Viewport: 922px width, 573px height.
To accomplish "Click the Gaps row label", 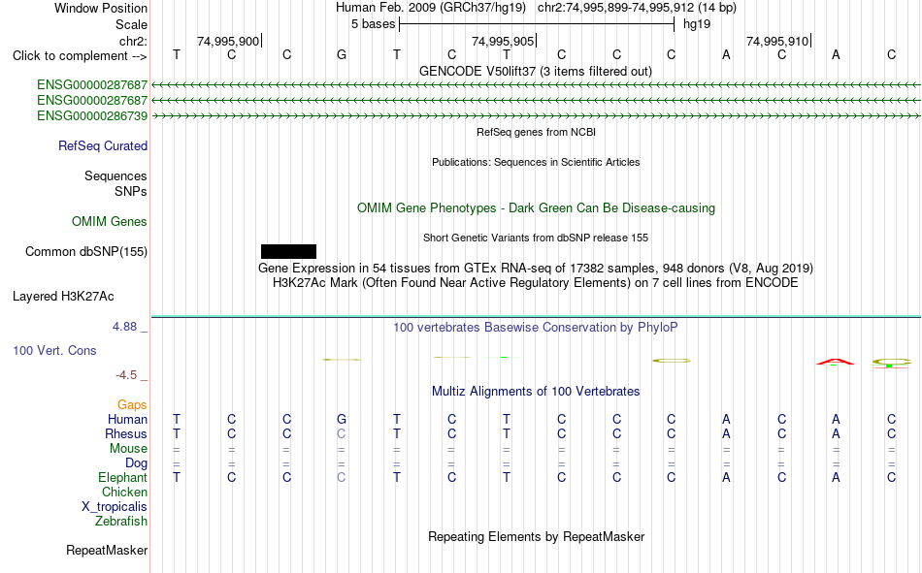I will pyautogui.click(x=132, y=404).
